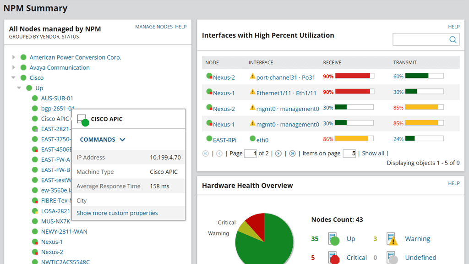Screen dimensions: 469x264
Task: Expand the Avaya Communication vendor group
Action: click(x=13, y=67)
